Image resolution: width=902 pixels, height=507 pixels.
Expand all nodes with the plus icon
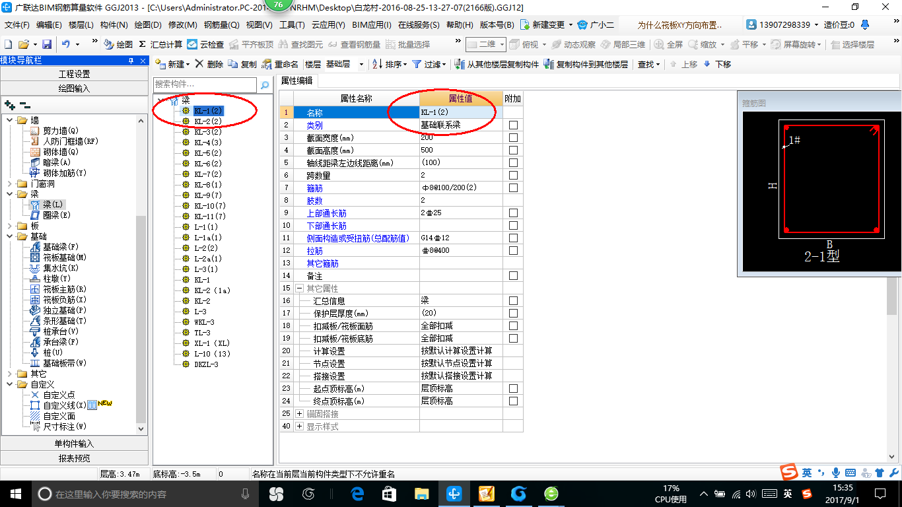10,104
